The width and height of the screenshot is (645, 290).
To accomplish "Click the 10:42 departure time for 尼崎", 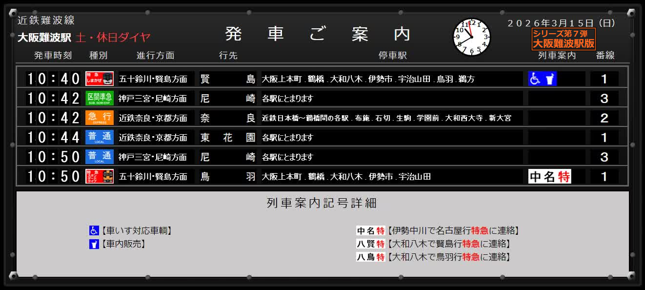I will point(53,98).
